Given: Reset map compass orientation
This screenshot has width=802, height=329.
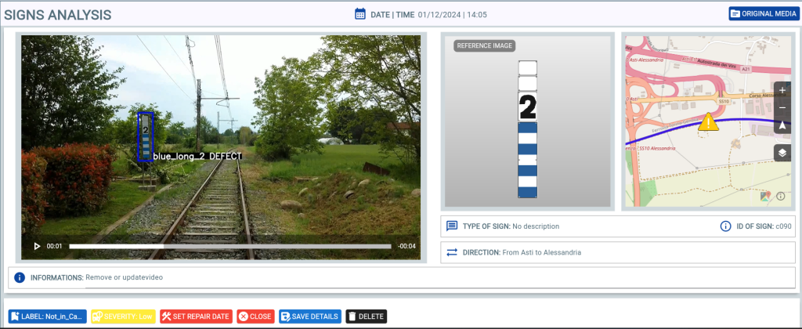Looking at the screenshot, I should point(782,125).
